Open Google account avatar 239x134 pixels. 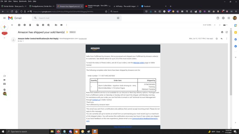click(x=235, y=18)
